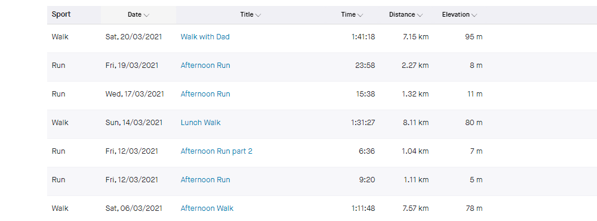Sort activities by Distance column header
Image resolution: width=597 pixels, height=221 pixels.
point(406,15)
